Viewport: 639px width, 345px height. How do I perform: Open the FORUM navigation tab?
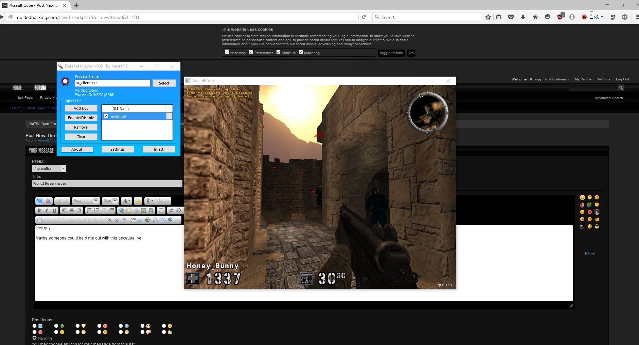[x=40, y=88]
